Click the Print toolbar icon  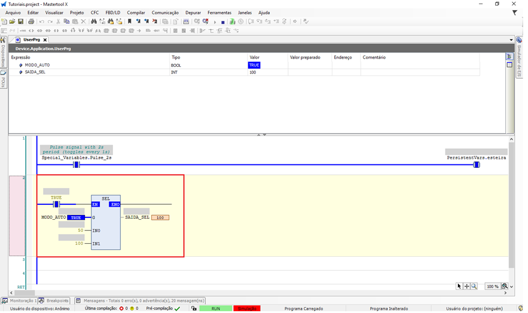pyautogui.click(x=31, y=22)
